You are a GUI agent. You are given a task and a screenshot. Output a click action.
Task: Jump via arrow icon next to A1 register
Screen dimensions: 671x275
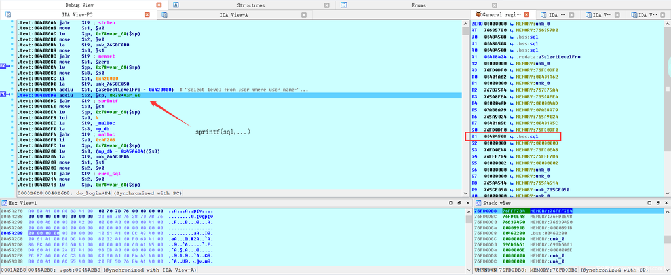[x=511, y=57]
